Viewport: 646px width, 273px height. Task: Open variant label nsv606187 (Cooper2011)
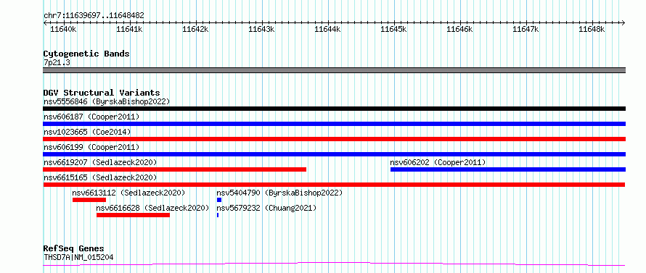[91, 117]
